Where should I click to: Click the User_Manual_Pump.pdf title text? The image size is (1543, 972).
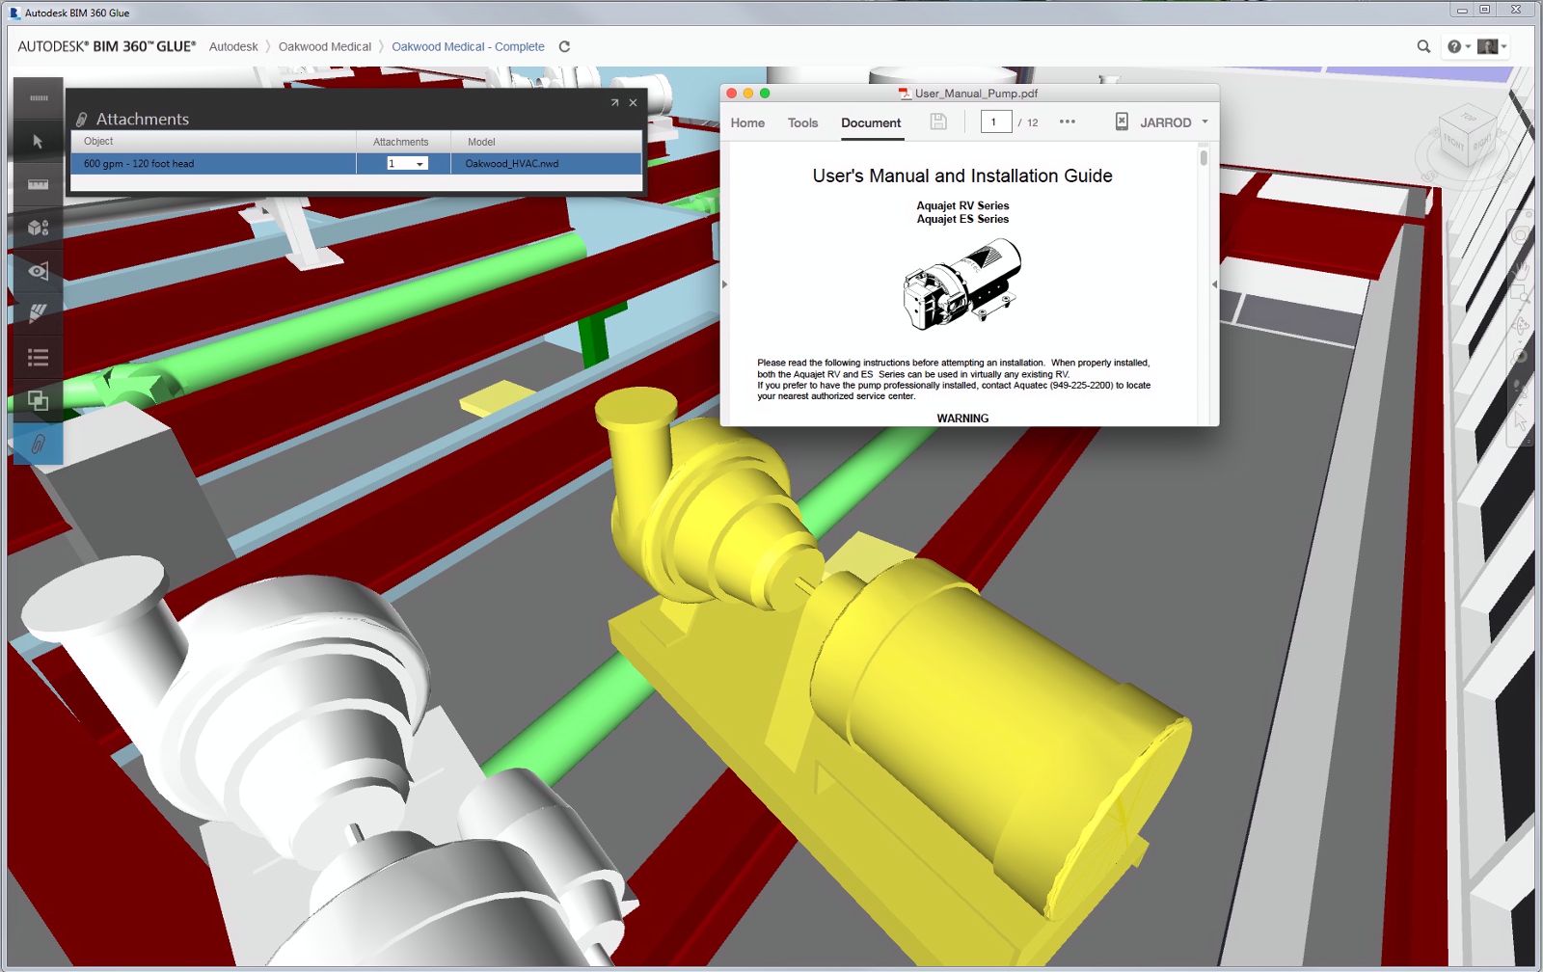[x=976, y=94]
